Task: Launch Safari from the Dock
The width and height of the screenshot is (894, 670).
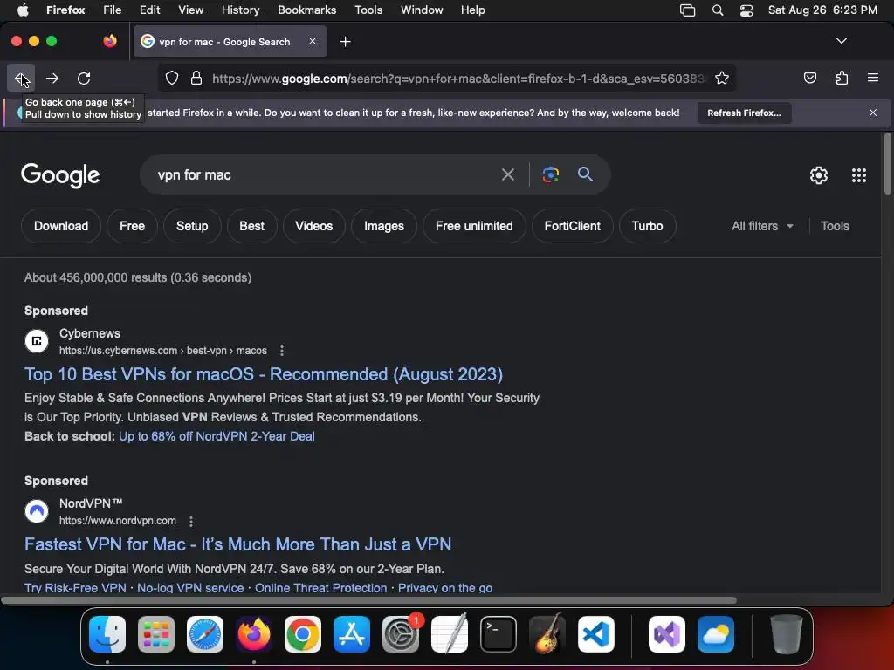Action: (x=205, y=633)
